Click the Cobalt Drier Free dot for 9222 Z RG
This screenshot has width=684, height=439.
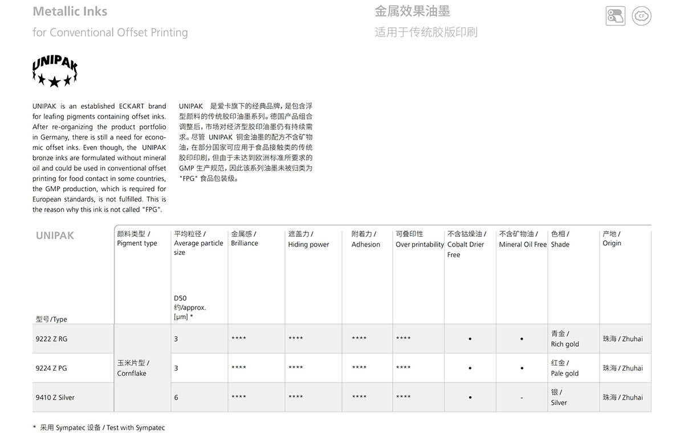[x=470, y=339]
